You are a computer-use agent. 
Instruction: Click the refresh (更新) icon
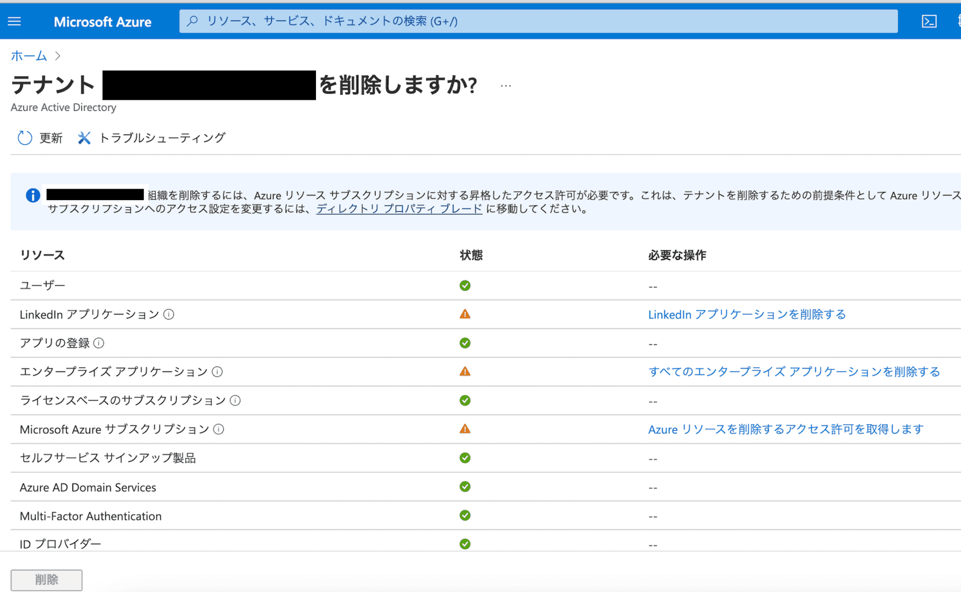coord(25,138)
